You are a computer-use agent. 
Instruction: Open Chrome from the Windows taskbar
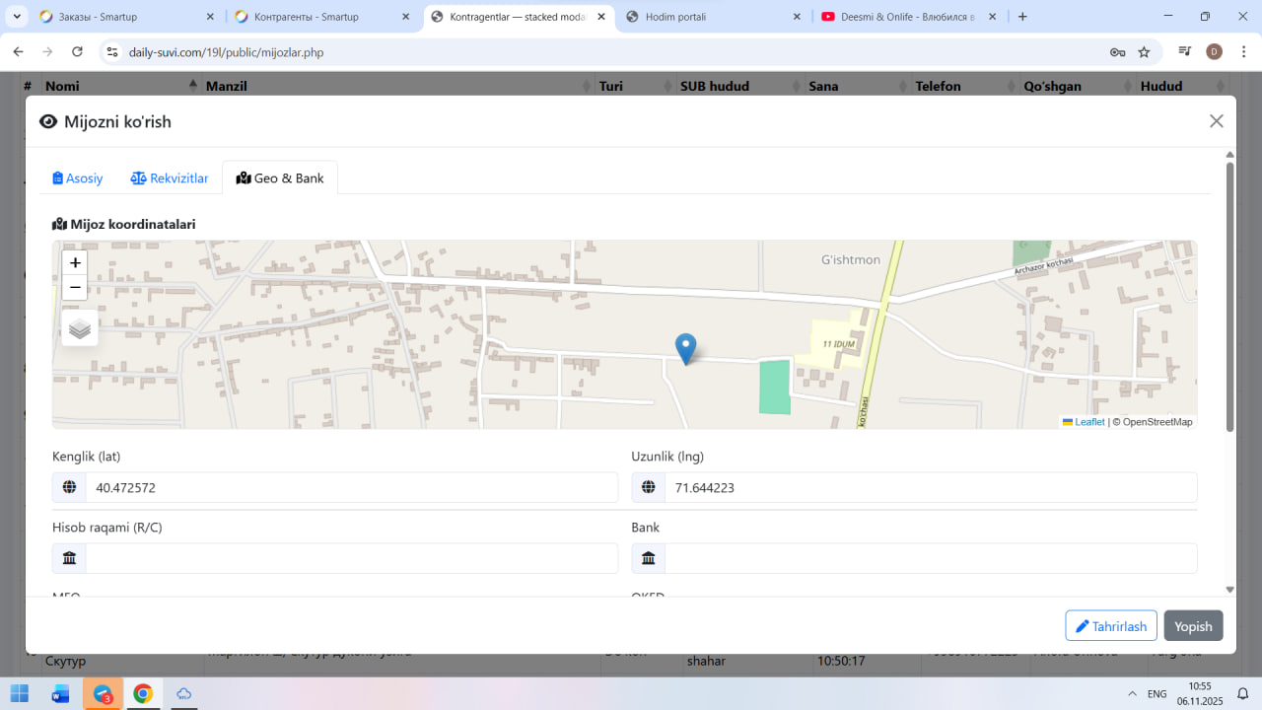pyautogui.click(x=143, y=694)
